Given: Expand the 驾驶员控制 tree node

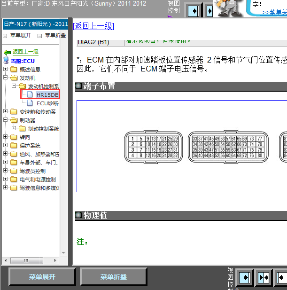Looking at the screenshot, I should (5, 170).
